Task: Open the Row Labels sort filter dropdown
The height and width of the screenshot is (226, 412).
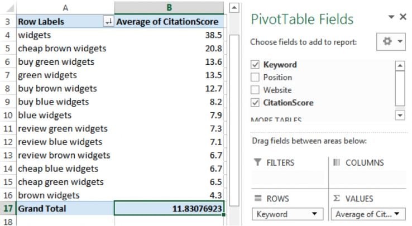Action: pyautogui.click(x=108, y=22)
